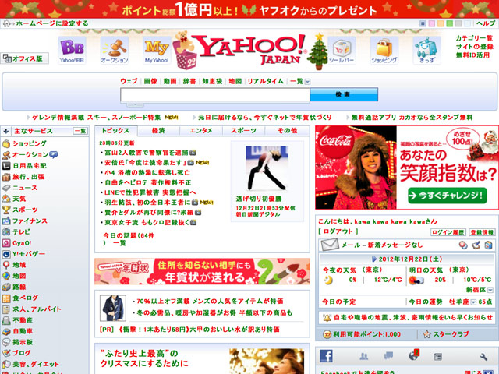
Task: Click into the search input field
Action: [215, 95]
